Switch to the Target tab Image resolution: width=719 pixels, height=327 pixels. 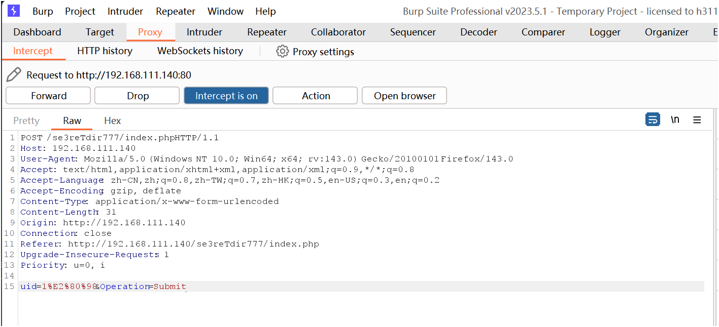tap(100, 32)
